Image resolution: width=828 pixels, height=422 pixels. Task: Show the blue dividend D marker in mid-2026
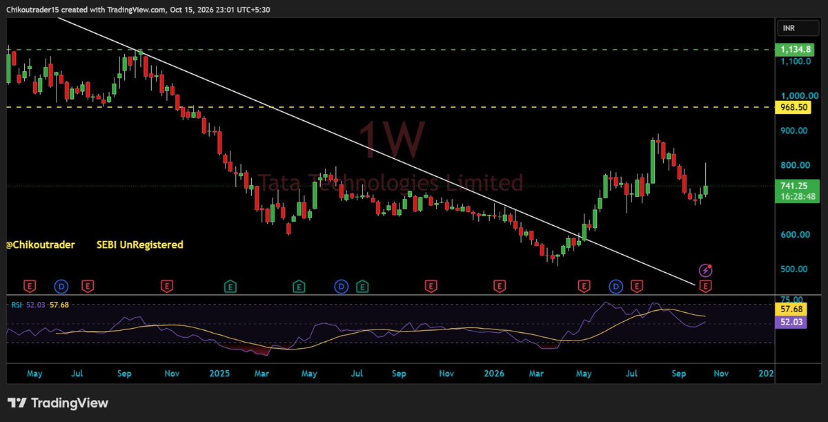616,285
